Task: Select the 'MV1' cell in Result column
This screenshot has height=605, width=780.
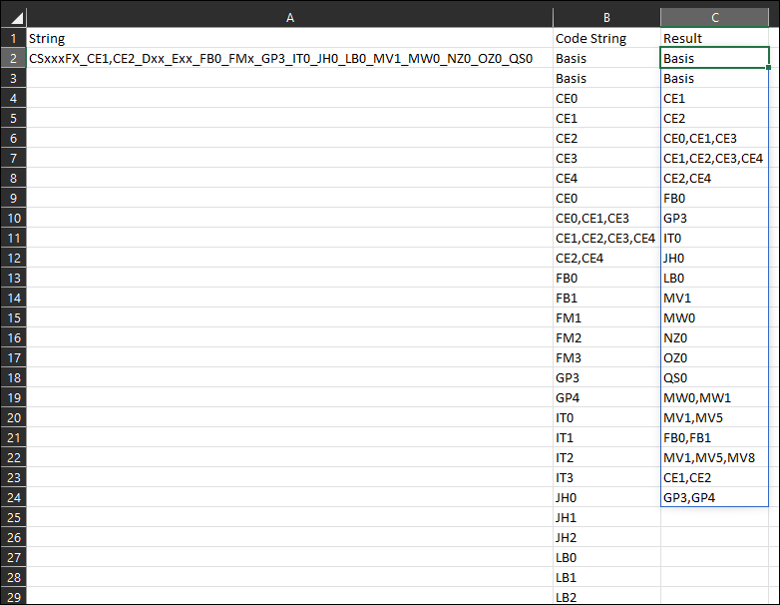Action: [714, 298]
